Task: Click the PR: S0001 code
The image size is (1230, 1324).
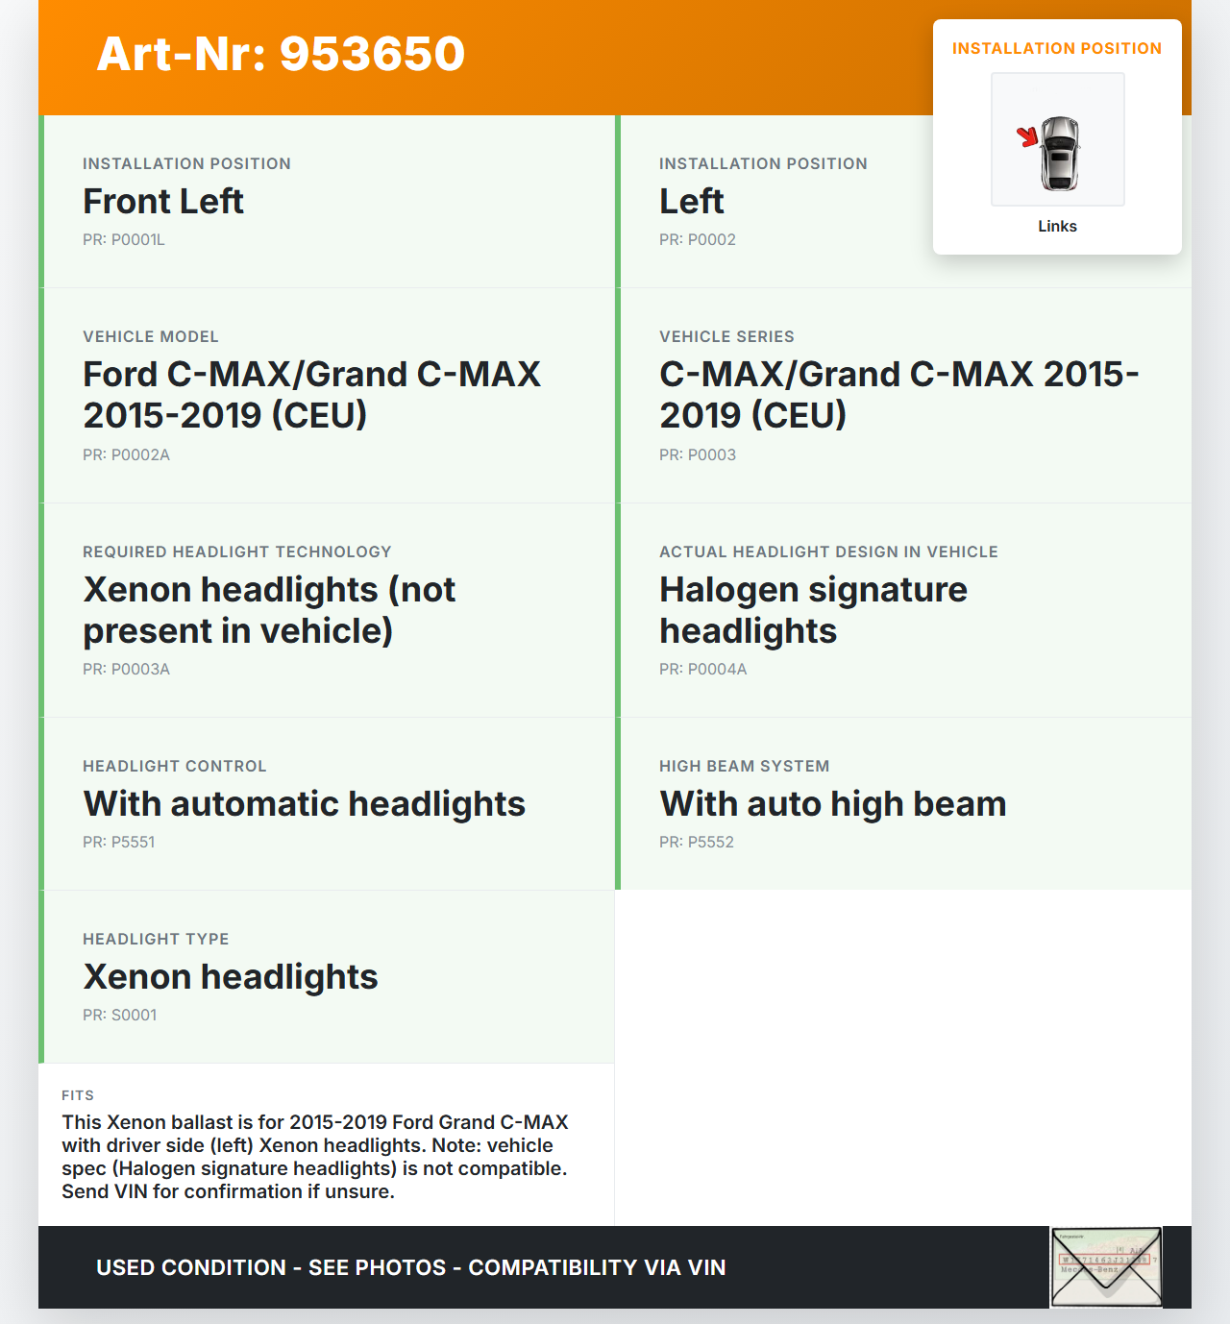Action: (x=120, y=1016)
